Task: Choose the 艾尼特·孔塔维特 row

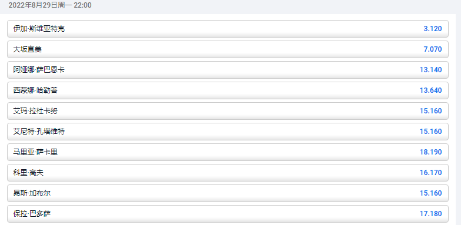Action: tap(228, 132)
